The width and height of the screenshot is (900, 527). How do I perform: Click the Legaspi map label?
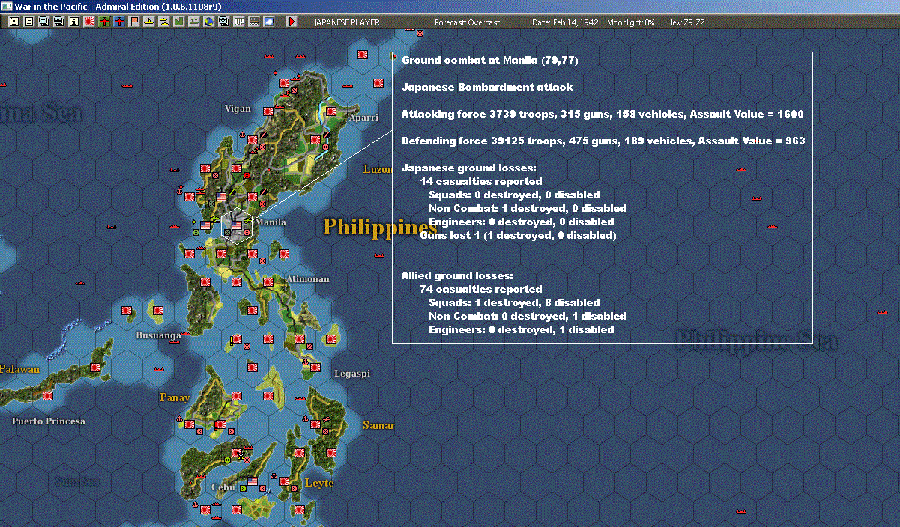pyautogui.click(x=351, y=373)
